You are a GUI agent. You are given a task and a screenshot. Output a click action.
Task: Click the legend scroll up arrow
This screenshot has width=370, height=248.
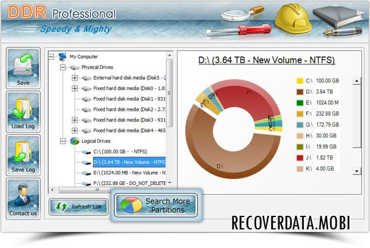click(356, 81)
